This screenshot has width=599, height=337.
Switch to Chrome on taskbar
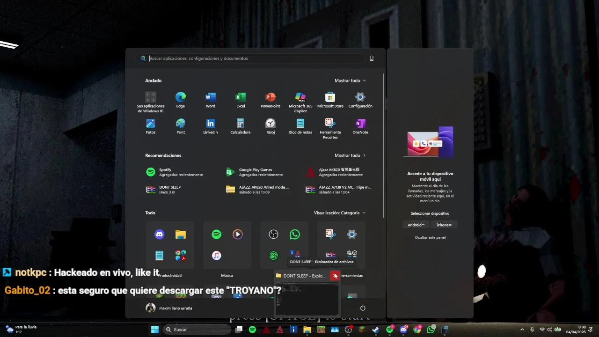(417, 330)
